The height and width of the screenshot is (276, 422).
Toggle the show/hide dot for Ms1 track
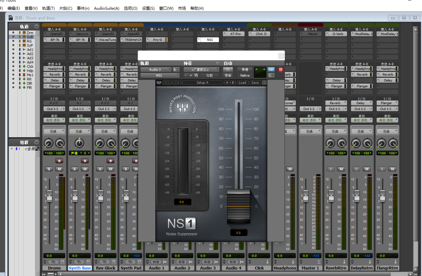tap(13, 75)
